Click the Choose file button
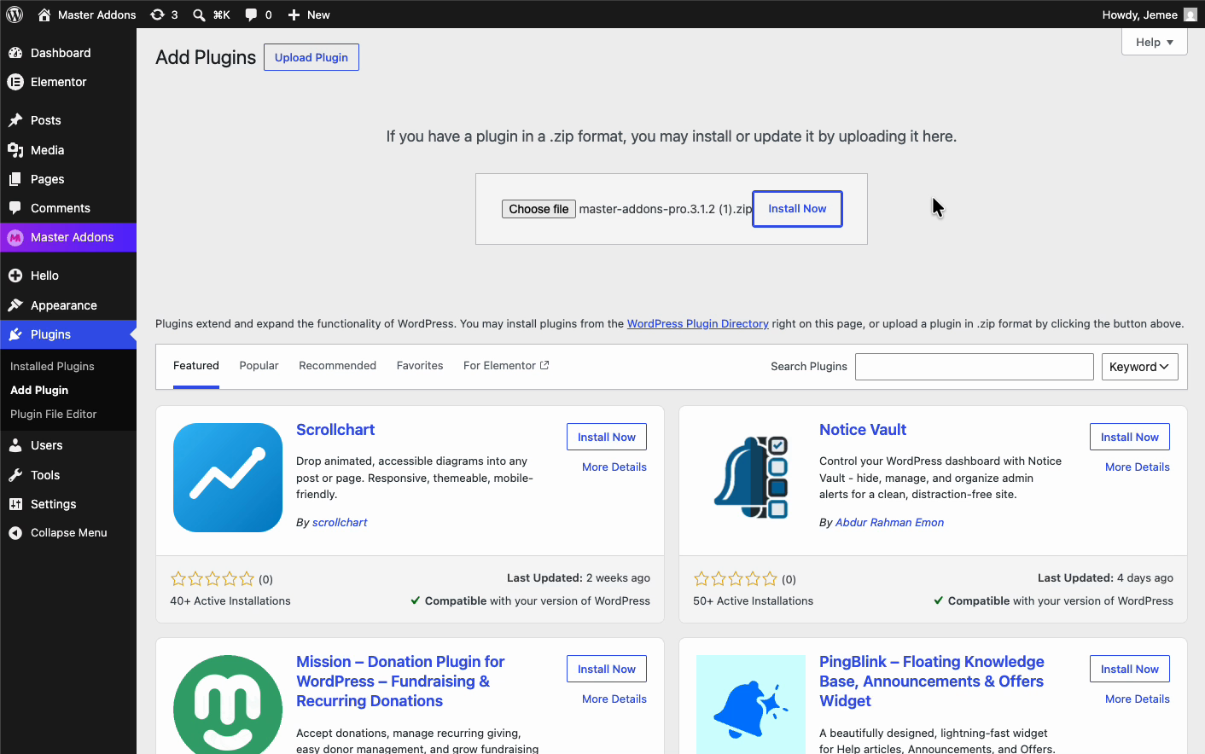1205x754 pixels. pos(538,209)
